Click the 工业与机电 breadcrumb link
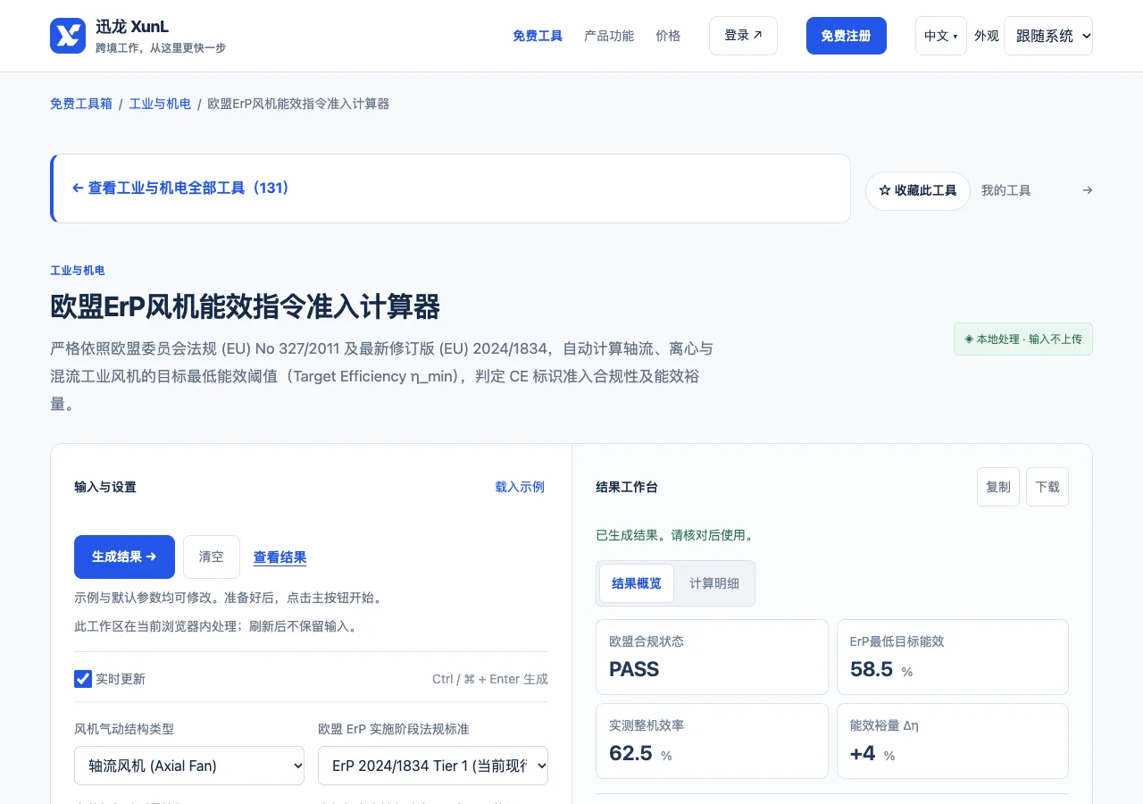This screenshot has height=804, width=1143. coord(160,104)
